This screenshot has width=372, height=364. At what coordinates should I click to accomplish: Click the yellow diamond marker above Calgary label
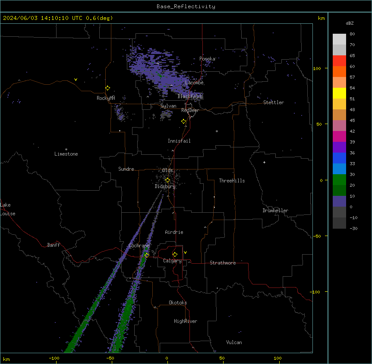pos(175,255)
